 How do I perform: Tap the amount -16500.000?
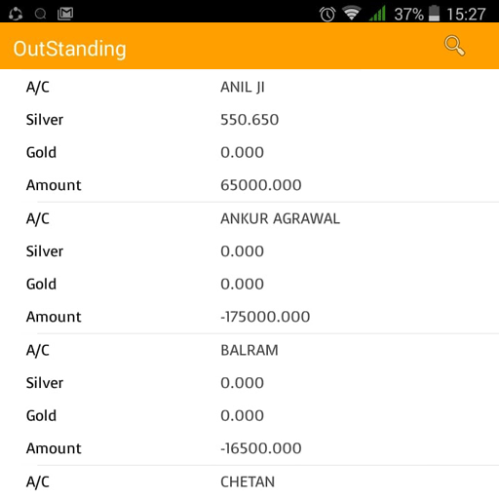[x=261, y=448]
